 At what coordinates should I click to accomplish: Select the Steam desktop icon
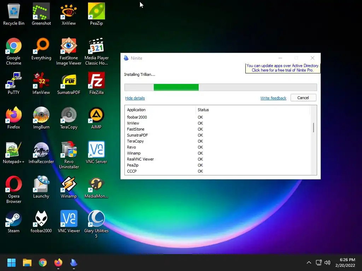click(14, 222)
